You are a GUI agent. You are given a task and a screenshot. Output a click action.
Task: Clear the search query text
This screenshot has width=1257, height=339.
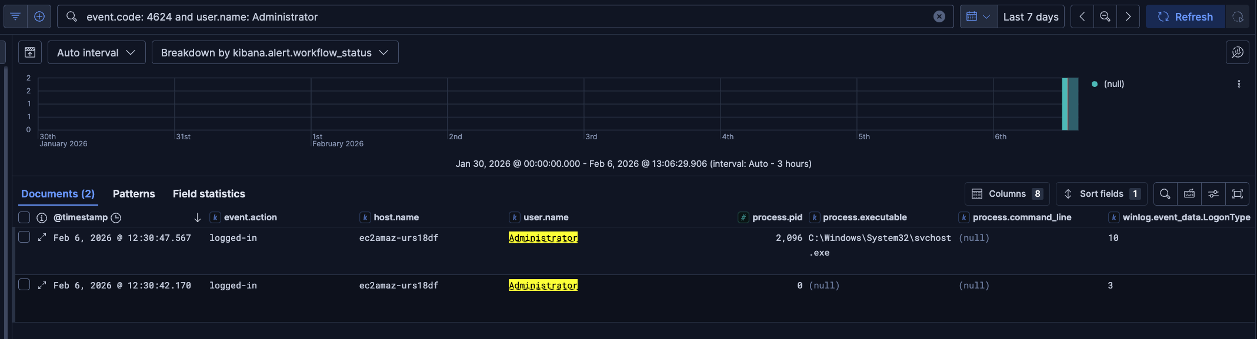pos(939,16)
